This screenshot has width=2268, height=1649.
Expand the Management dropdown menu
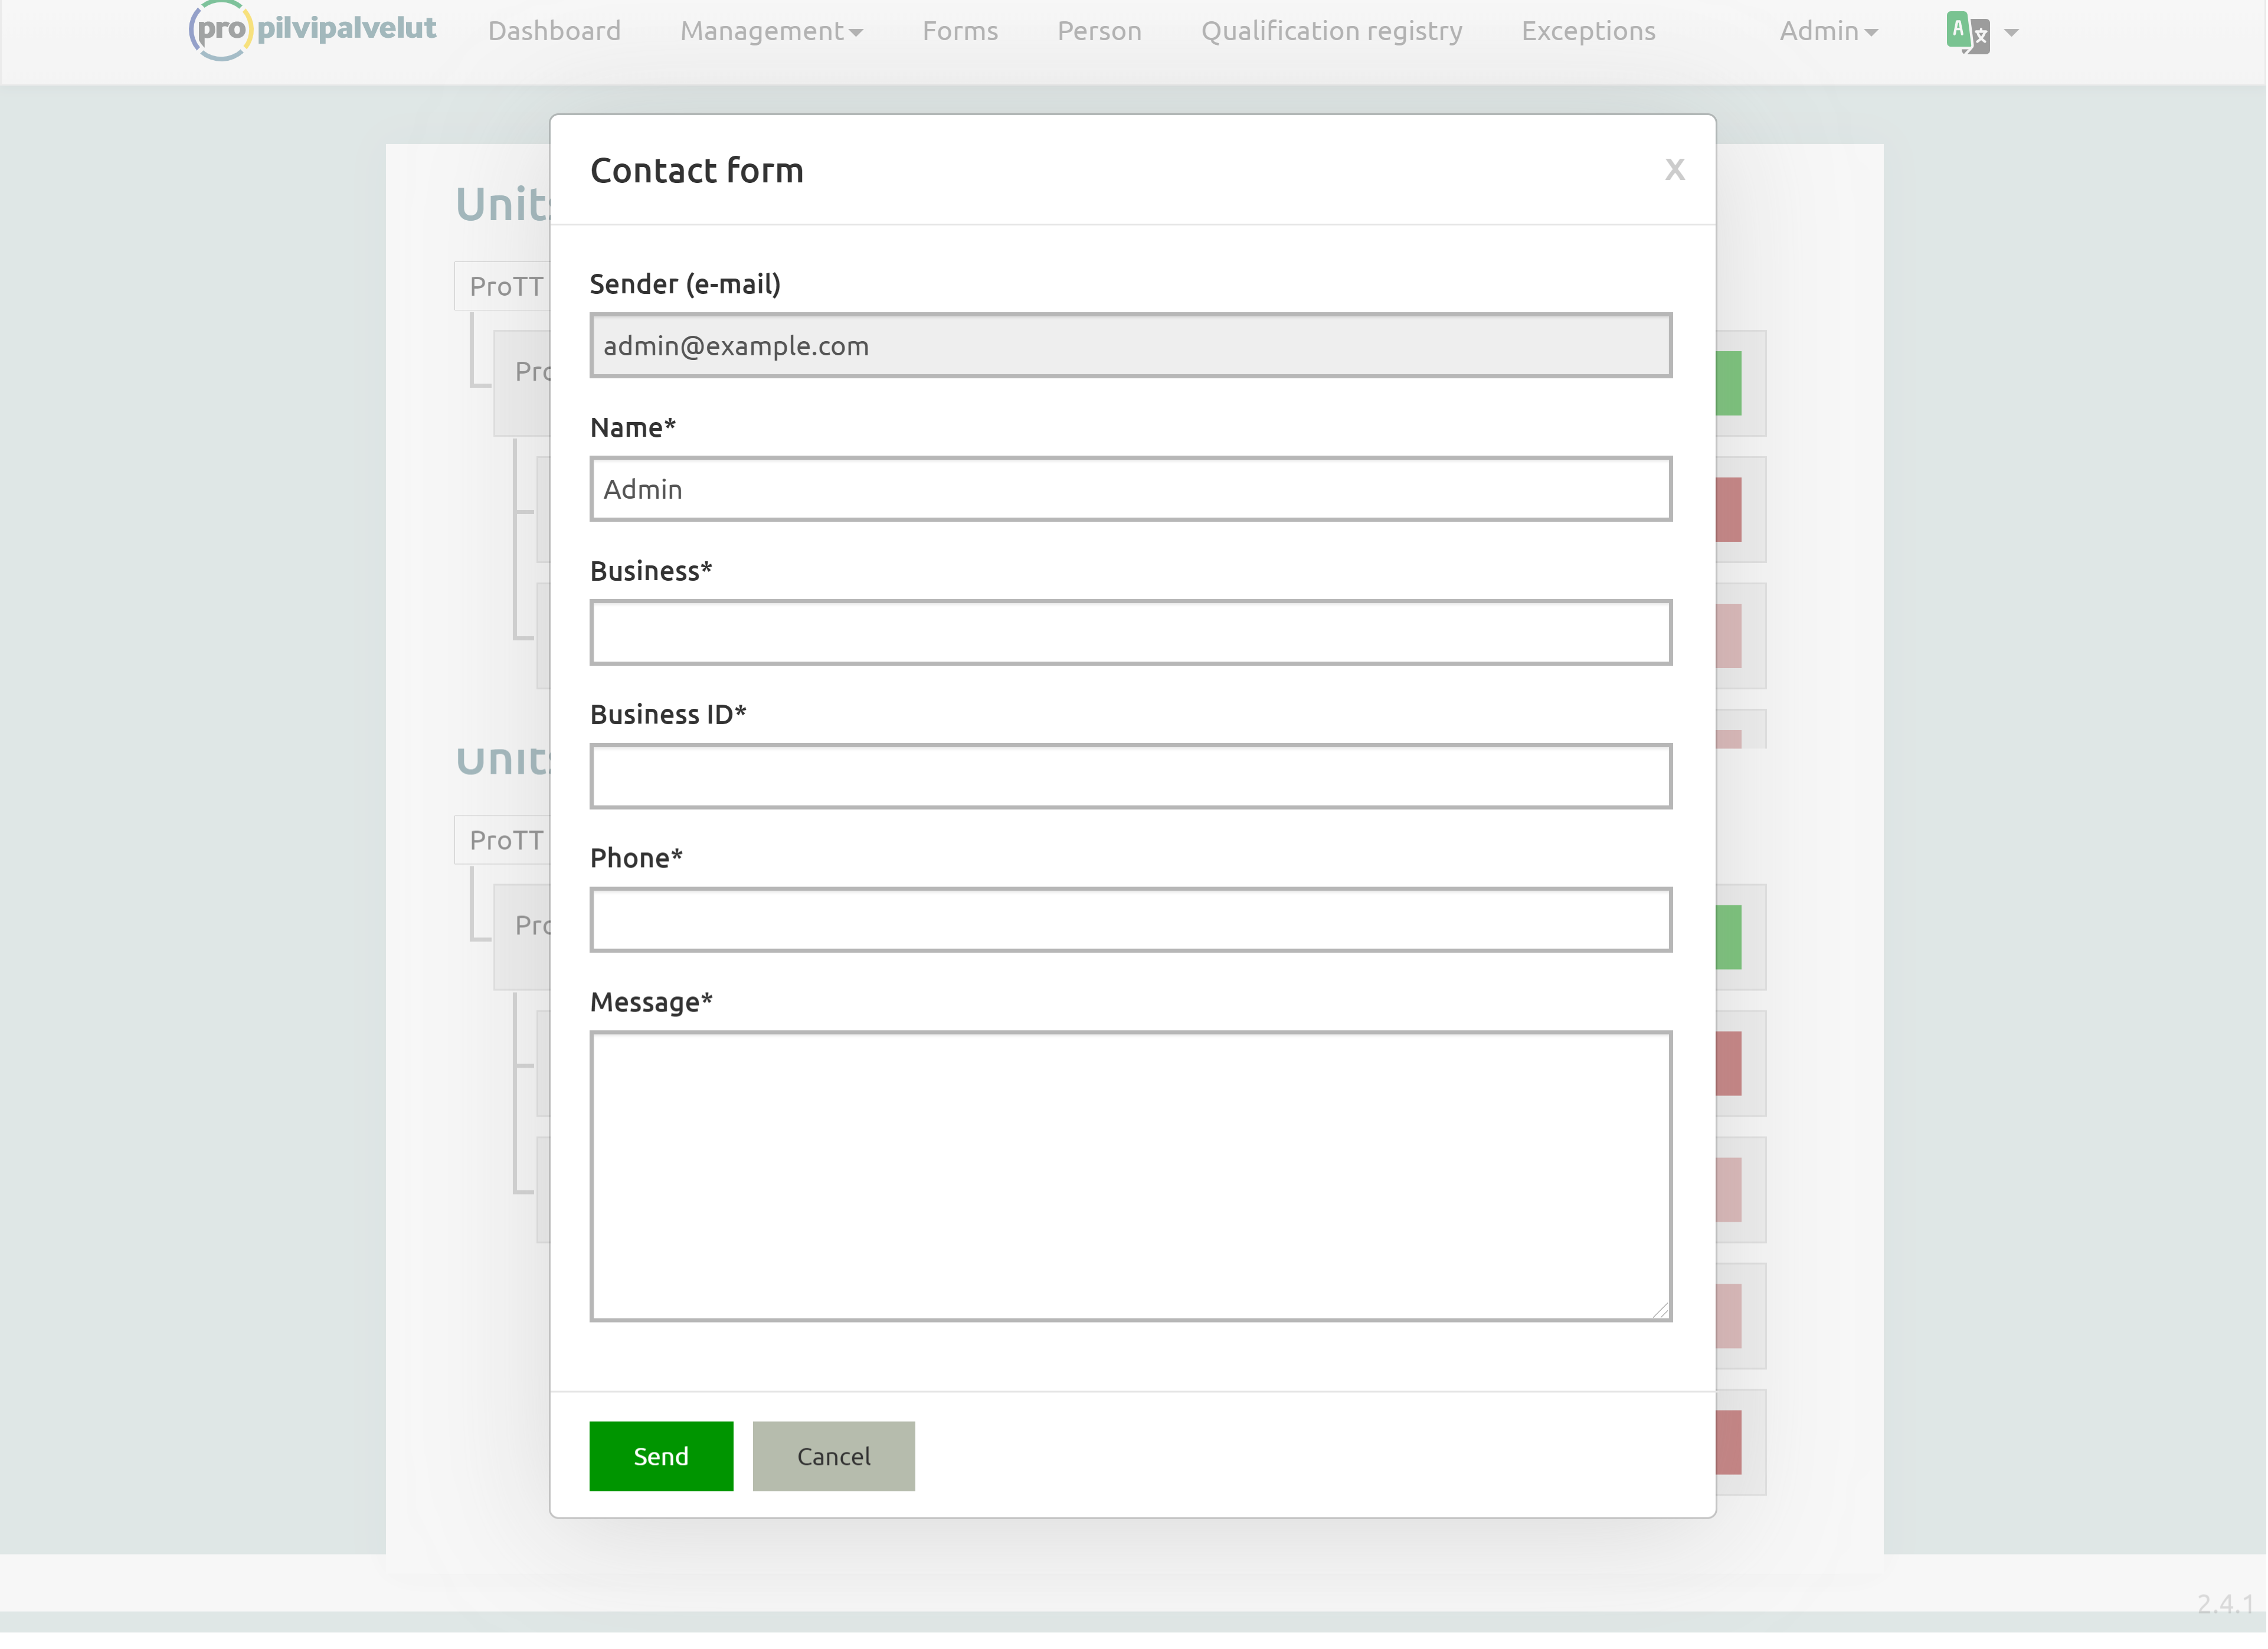point(771,32)
